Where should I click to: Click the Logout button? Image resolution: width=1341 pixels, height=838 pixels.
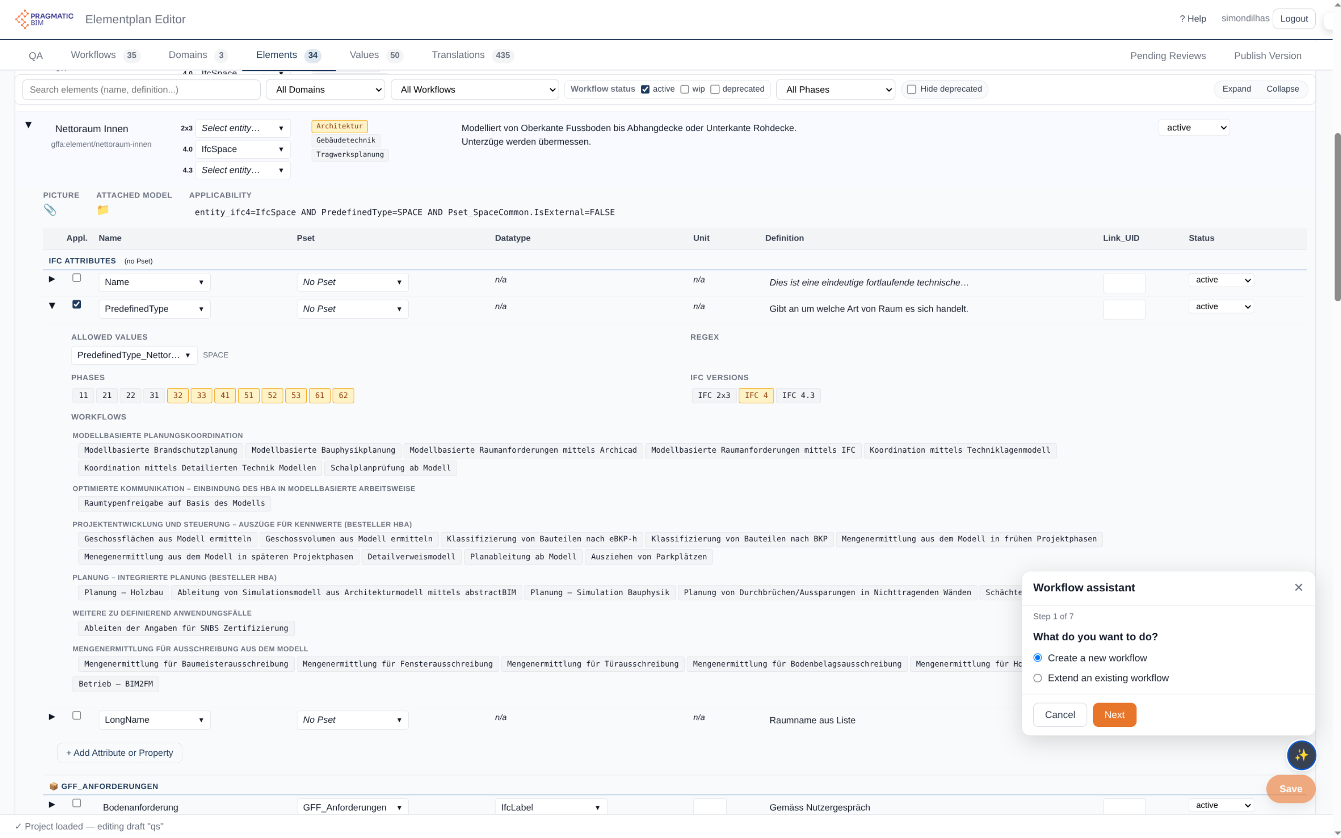1293,19
